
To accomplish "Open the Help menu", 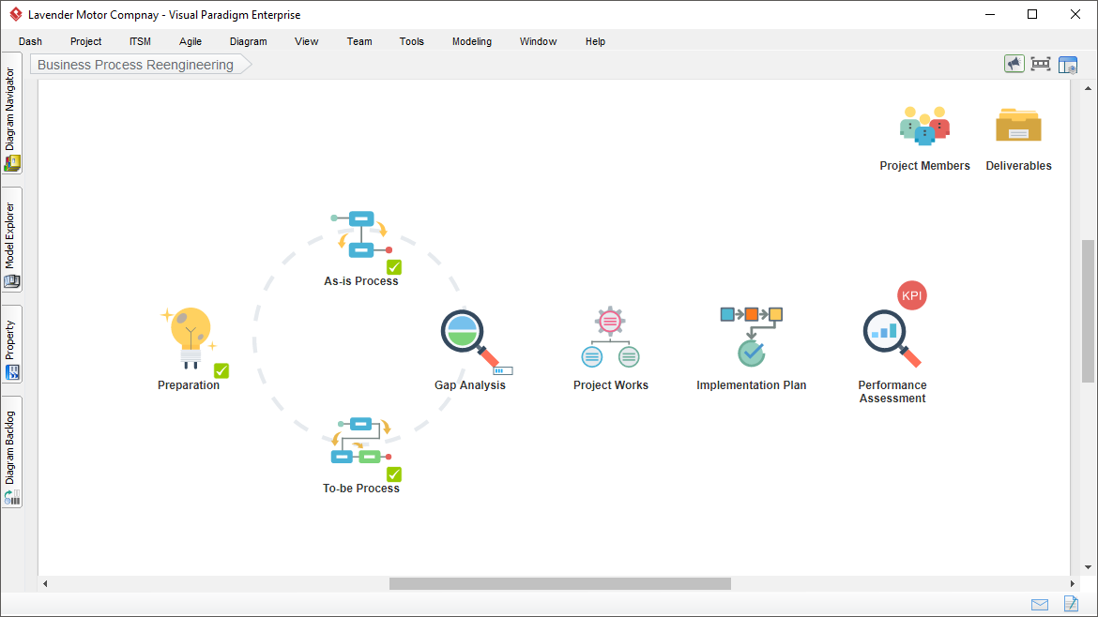I will click(x=595, y=41).
